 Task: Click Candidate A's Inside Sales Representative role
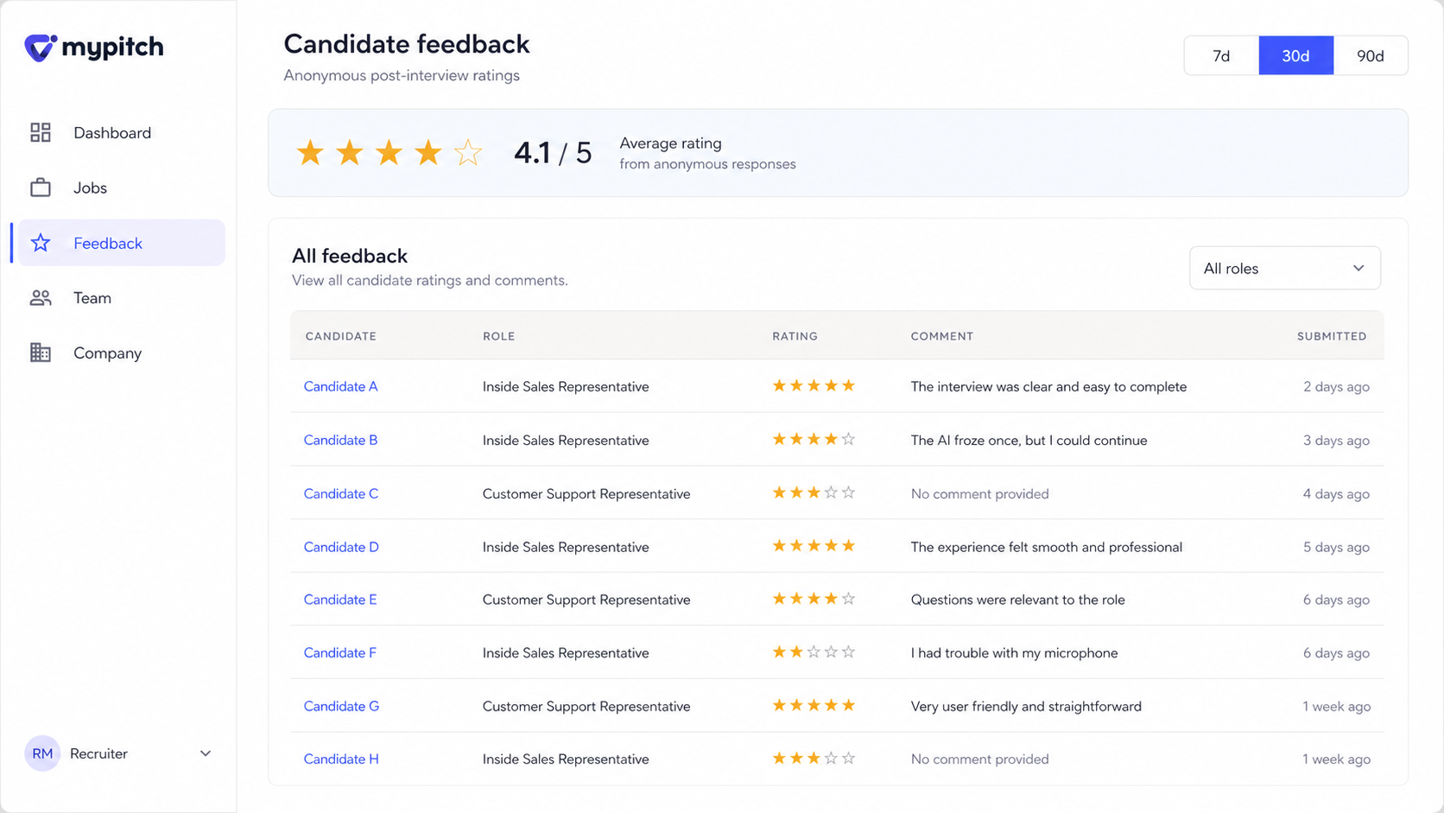pyautogui.click(x=566, y=386)
